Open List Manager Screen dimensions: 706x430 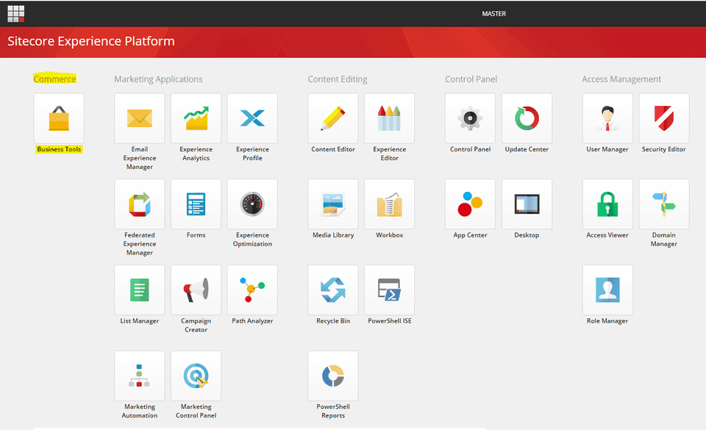[140, 290]
